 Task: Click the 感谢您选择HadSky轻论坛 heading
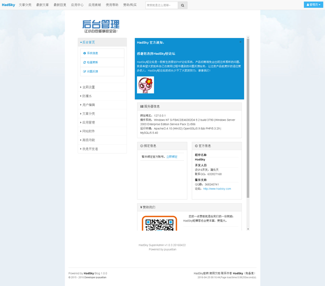[x=156, y=53]
